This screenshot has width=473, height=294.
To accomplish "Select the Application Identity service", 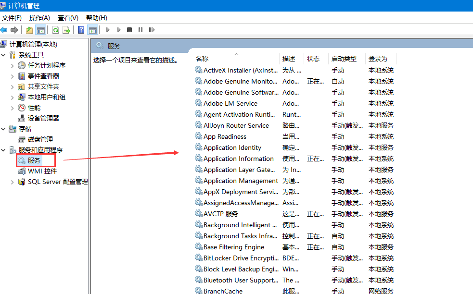I will 231,147.
